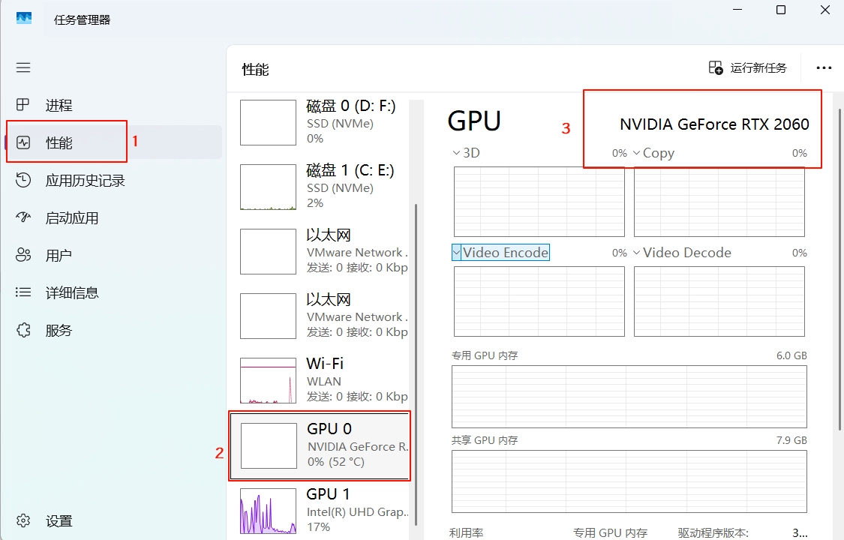Click the 任务管理器 window title
The image size is (844, 540).
click(x=82, y=20)
